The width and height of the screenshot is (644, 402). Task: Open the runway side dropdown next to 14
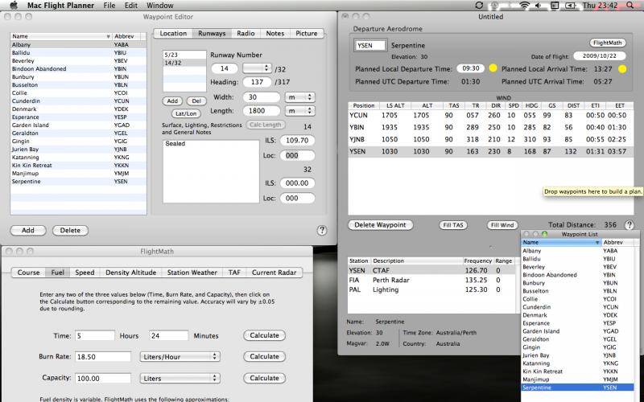(257, 68)
